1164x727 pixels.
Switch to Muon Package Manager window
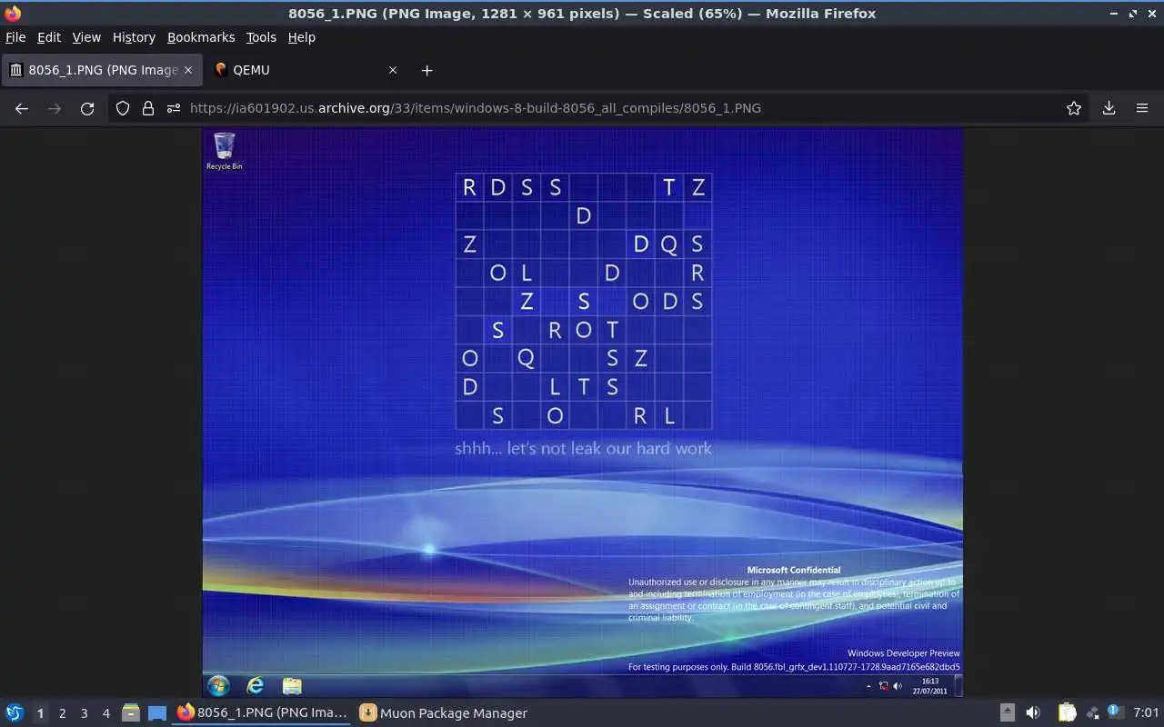[x=444, y=713]
